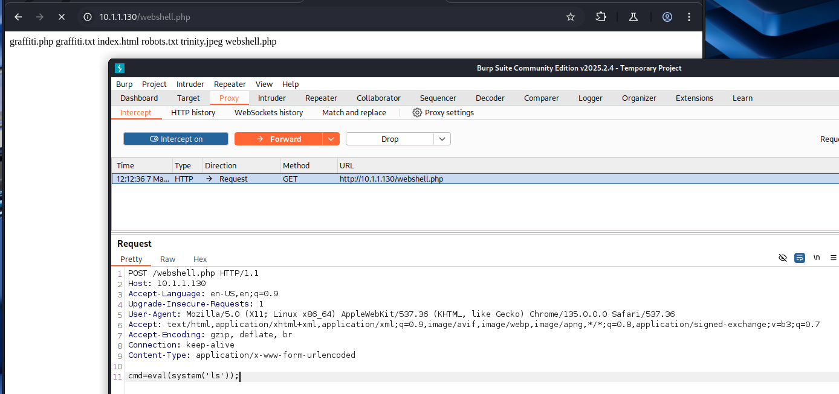Image resolution: width=839 pixels, height=394 pixels.
Task: Open the Organizer tab
Action: pyautogui.click(x=639, y=98)
